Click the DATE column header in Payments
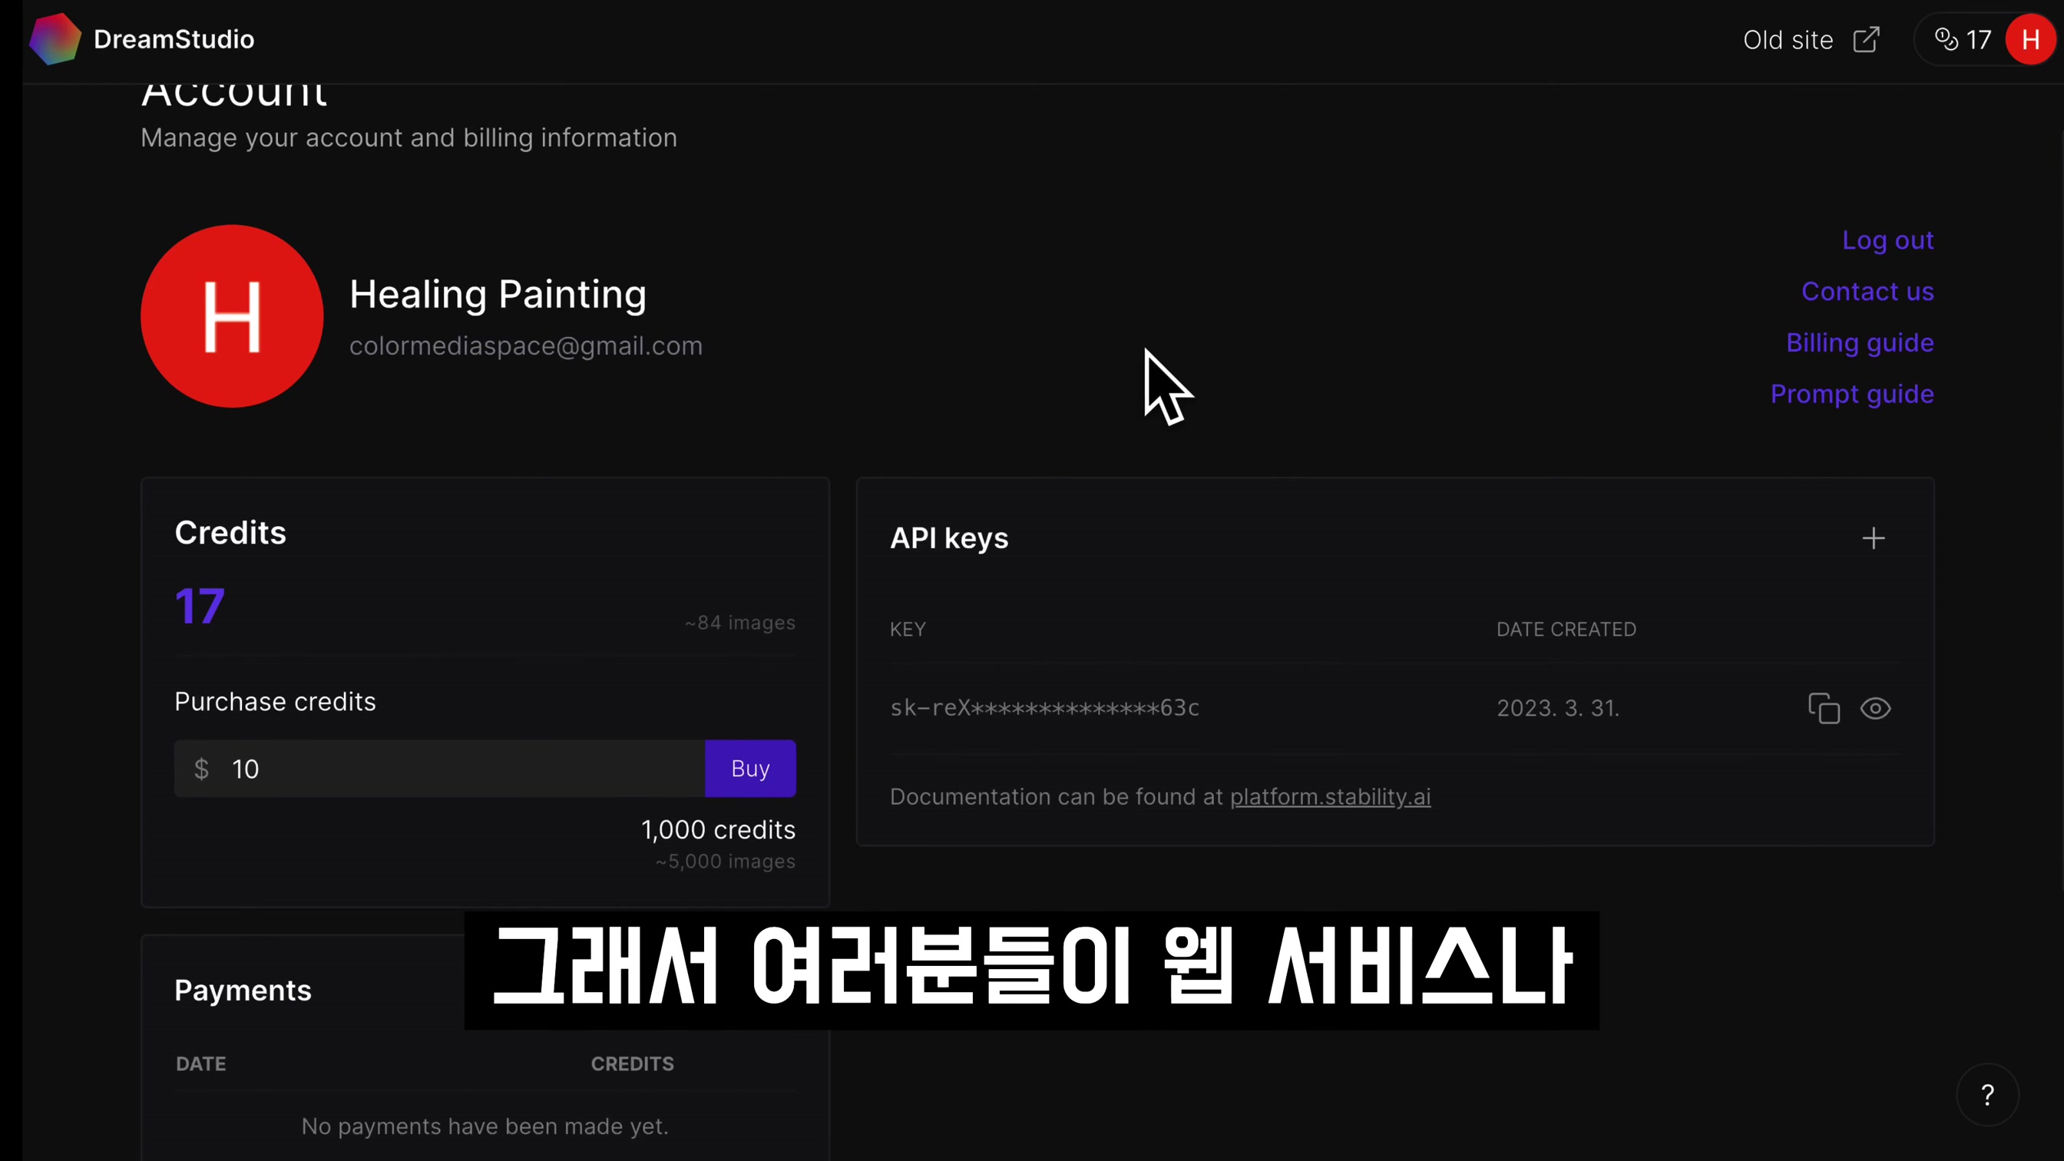The width and height of the screenshot is (2064, 1161). click(200, 1064)
